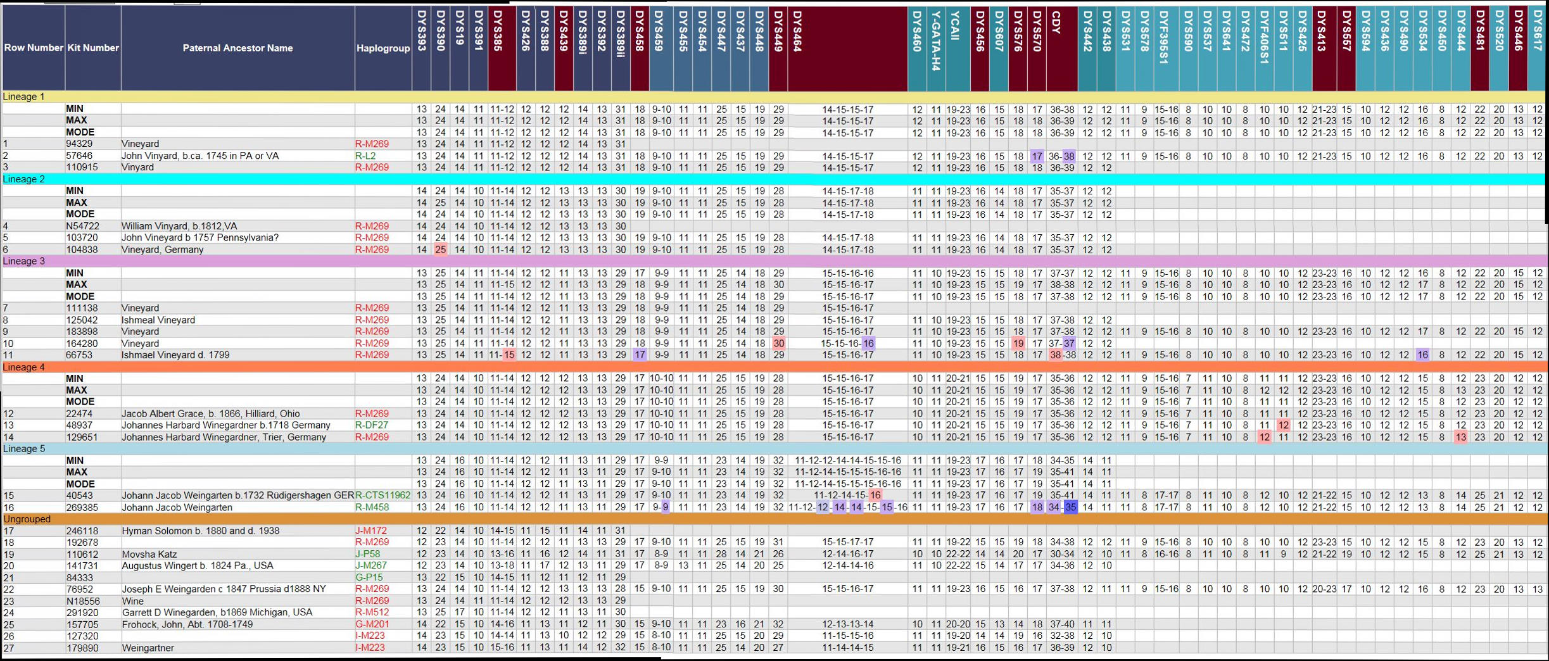Select the CDY column header

(1062, 48)
